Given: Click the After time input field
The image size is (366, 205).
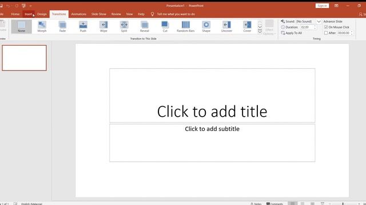Looking at the screenshot, I should 343,33.
